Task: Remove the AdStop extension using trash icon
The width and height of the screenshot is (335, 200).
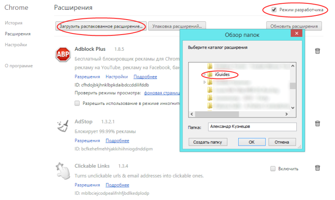Action: pos(317,124)
